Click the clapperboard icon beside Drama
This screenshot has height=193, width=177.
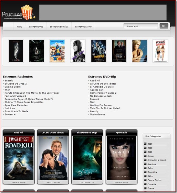click(145, 188)
